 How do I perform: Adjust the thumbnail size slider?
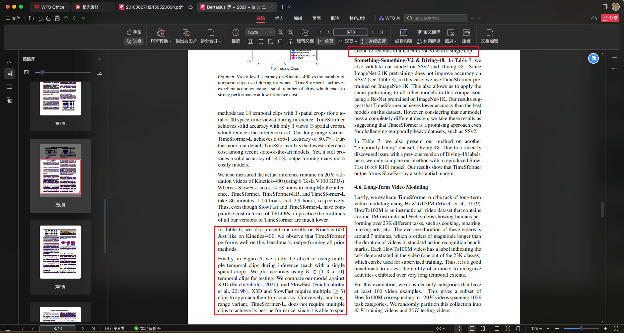[42, 72]
